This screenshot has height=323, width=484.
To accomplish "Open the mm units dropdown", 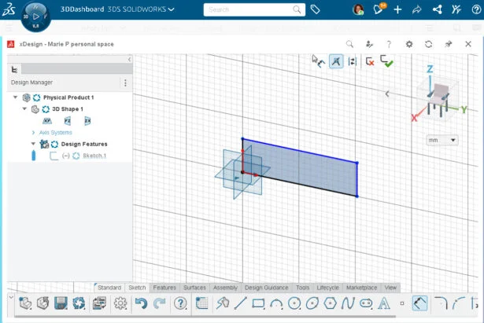I will (x=442, y=140).
